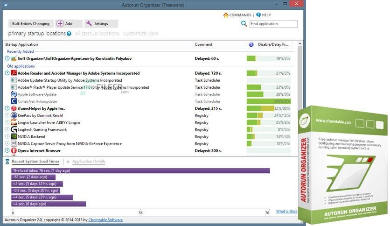390x226 pixels.
Task: Click the hourglass icon beside Recent System Load Times
Action: [x=7, y=162]
